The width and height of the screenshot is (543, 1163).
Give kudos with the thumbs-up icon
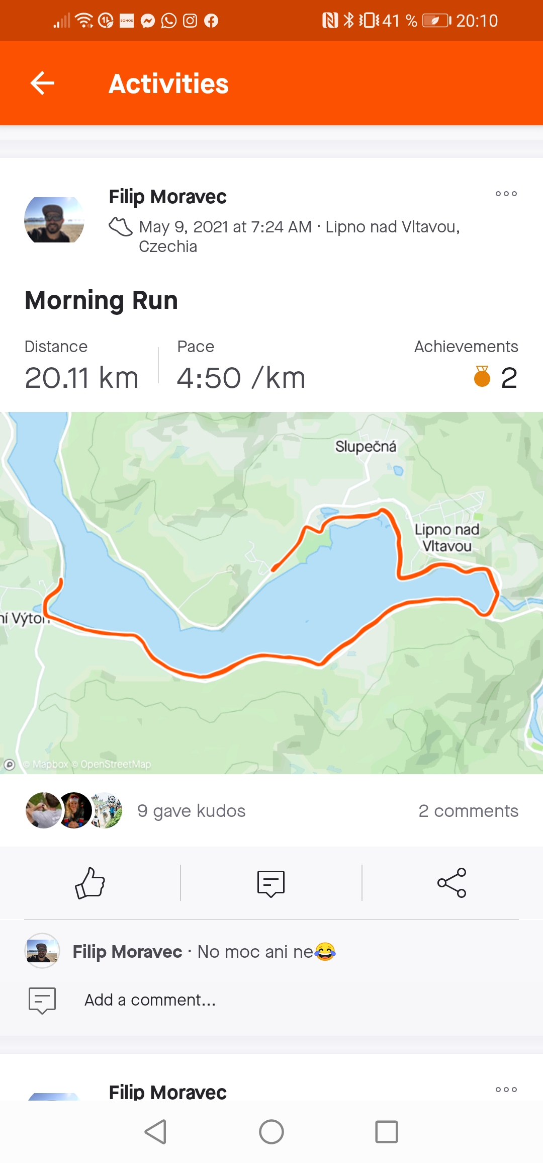pos(90,883)
